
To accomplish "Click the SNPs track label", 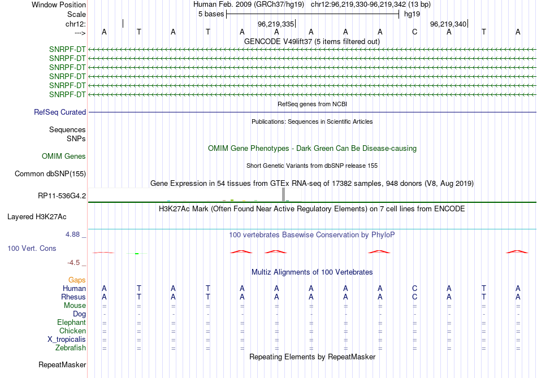I will 76,138.
